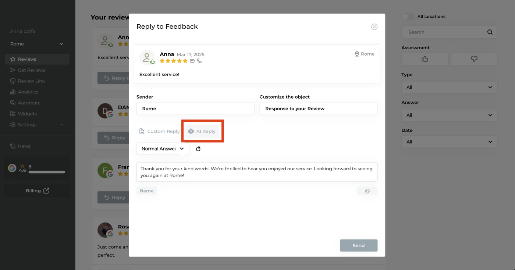Expand the Type filter dropdown
The height and width of the screenshot is (270, 515).
point(449,88)
